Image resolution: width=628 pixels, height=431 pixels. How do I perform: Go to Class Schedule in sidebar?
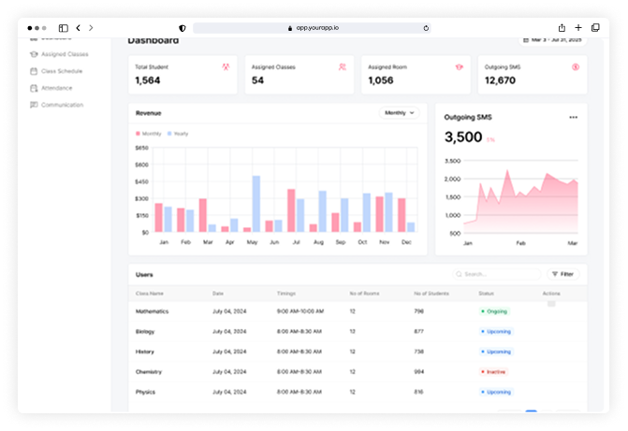pyautogui.click(x=62, y=71)
